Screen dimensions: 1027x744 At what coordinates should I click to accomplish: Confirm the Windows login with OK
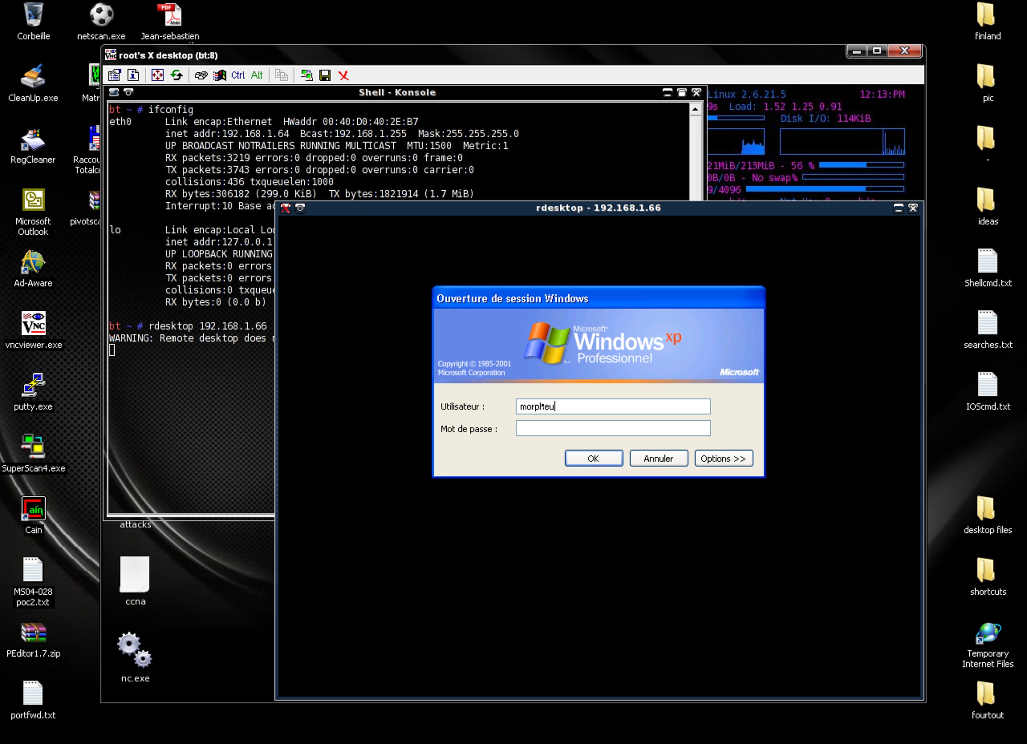pos(594,458)
